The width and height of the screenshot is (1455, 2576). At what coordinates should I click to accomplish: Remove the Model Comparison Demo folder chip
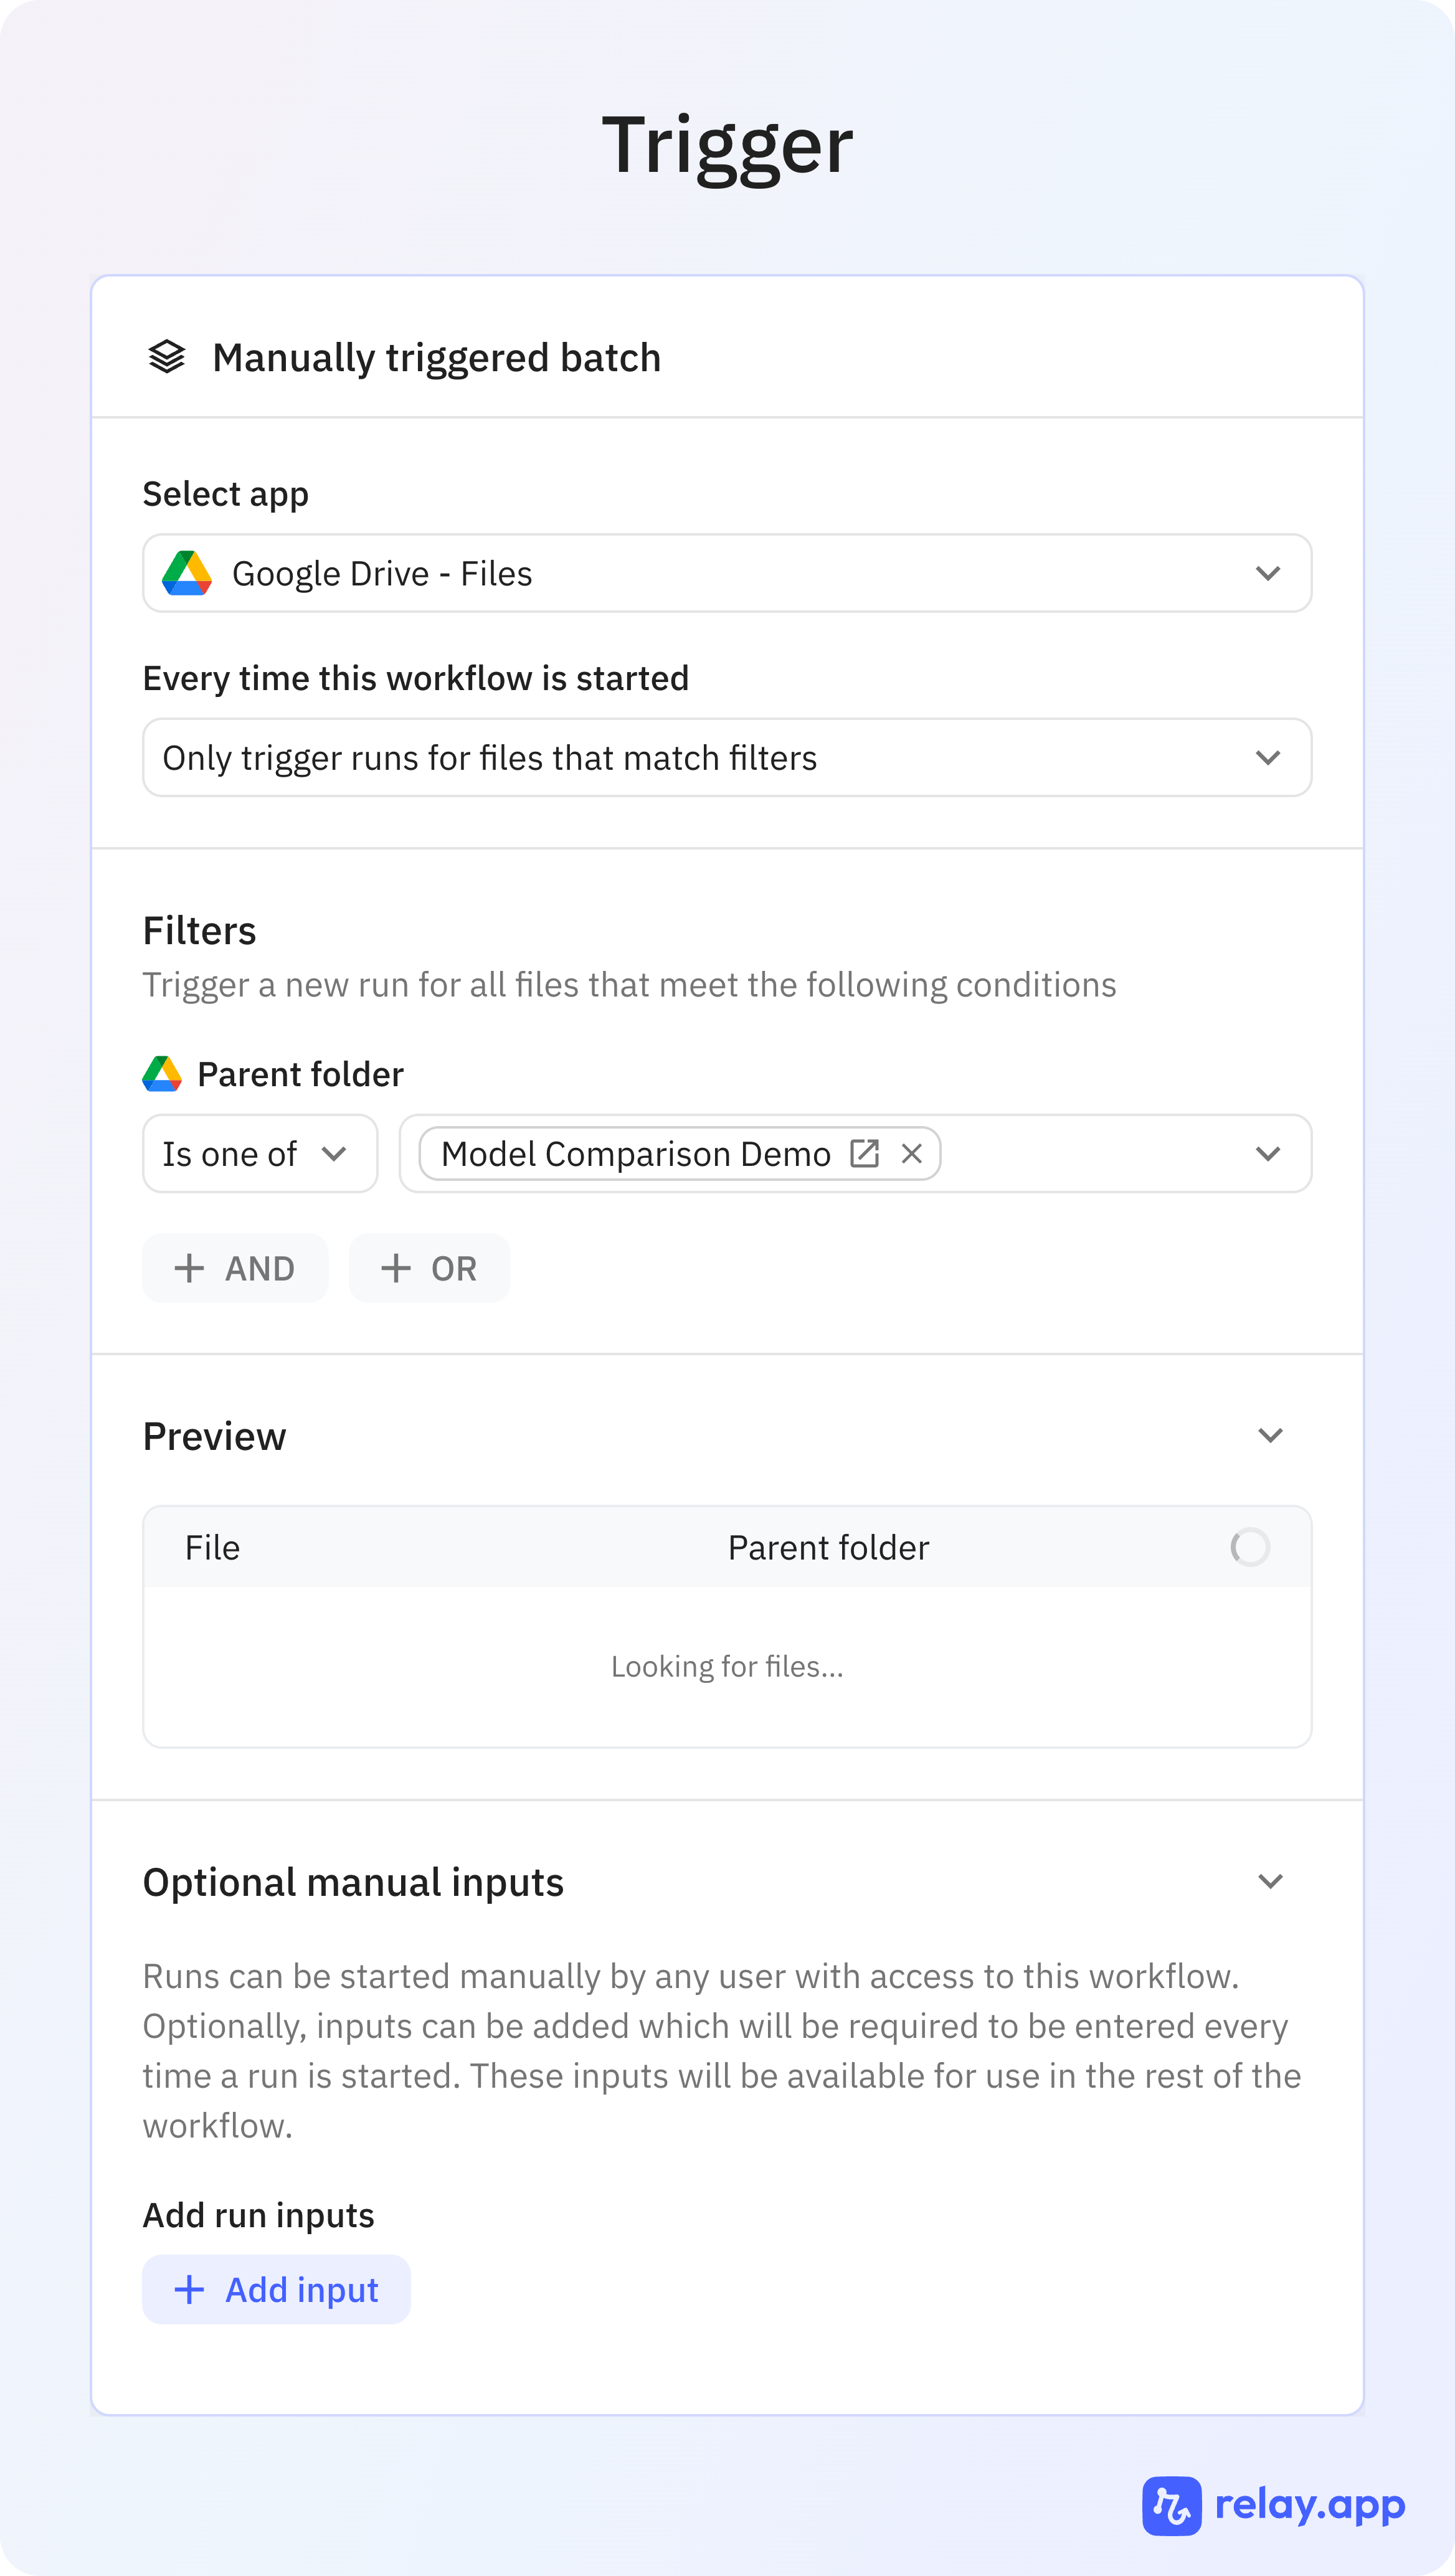(911, 1153)
